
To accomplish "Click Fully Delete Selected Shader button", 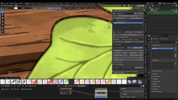I will pyautogui.click(x=129, y=35).
